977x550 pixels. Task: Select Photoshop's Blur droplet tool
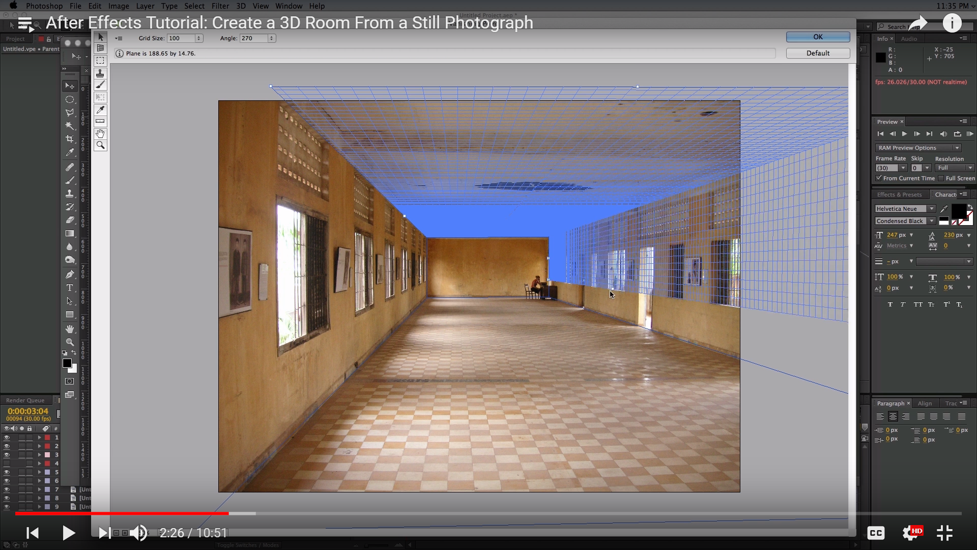(x=70, y=246)
